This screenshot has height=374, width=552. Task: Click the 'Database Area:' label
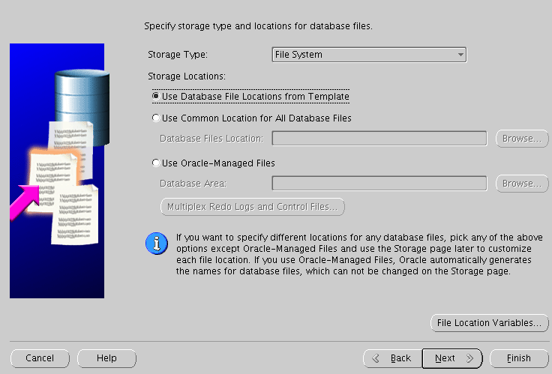[193, 184]
